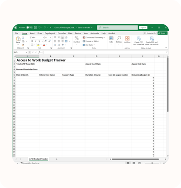Screen dimensions: 181x188
Task: Toggle the AutoSave switch
Action: click(29, 28)
